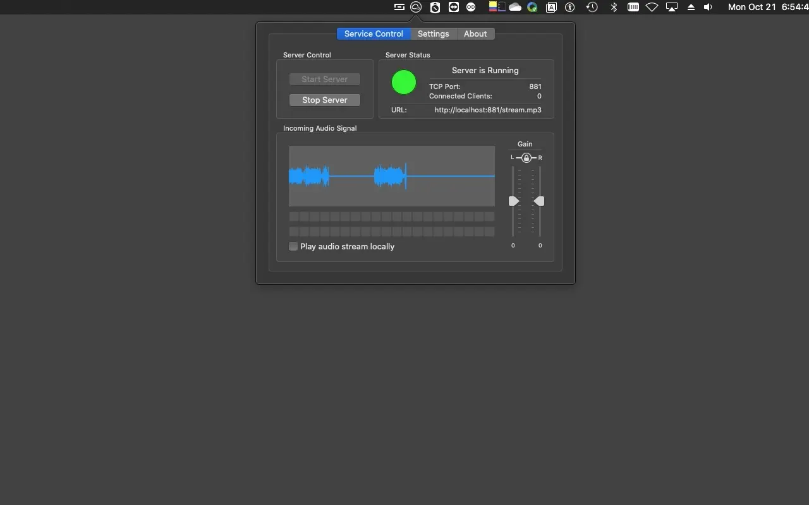Click the volume icon in the menu bar
The height and width of the screenshot is (505, 809).
point(707,7)
